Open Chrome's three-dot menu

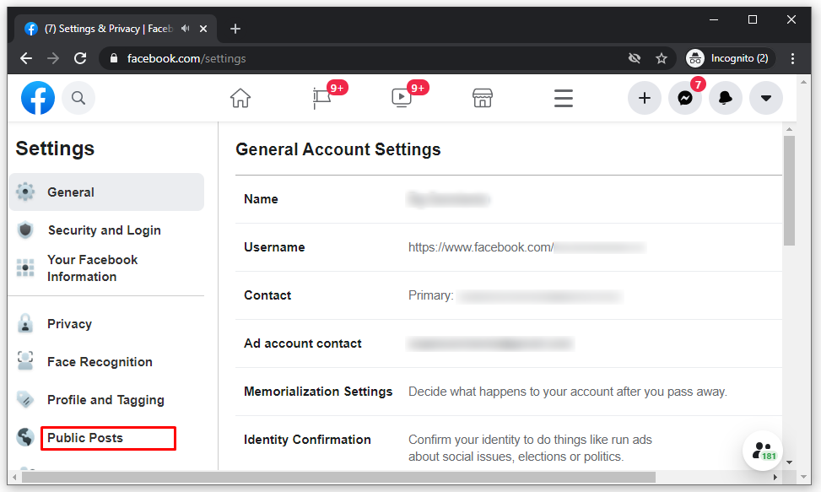pos(792,58)
